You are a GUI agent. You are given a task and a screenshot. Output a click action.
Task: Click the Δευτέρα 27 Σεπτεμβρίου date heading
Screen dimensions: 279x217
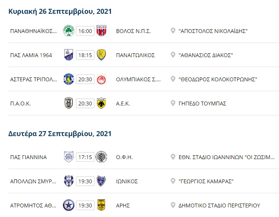click(x=60, y=134)
